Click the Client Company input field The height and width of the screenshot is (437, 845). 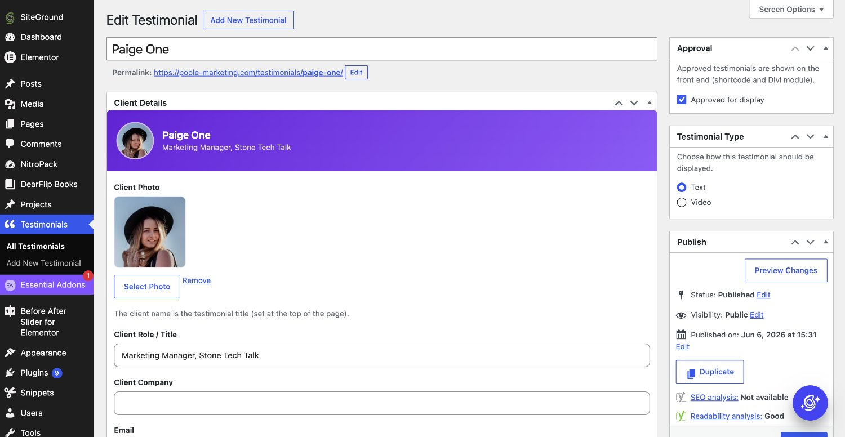382,403
